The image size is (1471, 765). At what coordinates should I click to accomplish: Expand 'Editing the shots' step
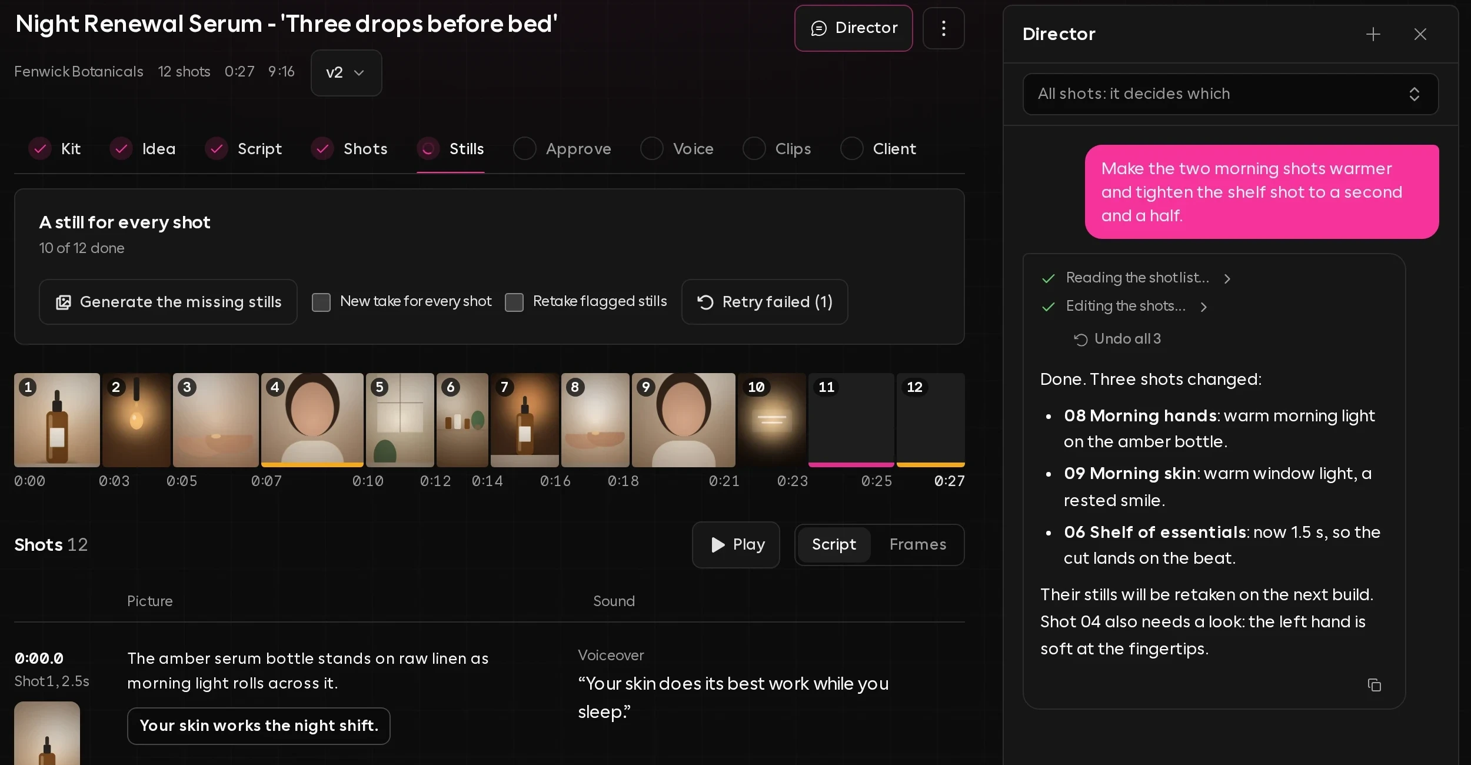point(1125,306)
